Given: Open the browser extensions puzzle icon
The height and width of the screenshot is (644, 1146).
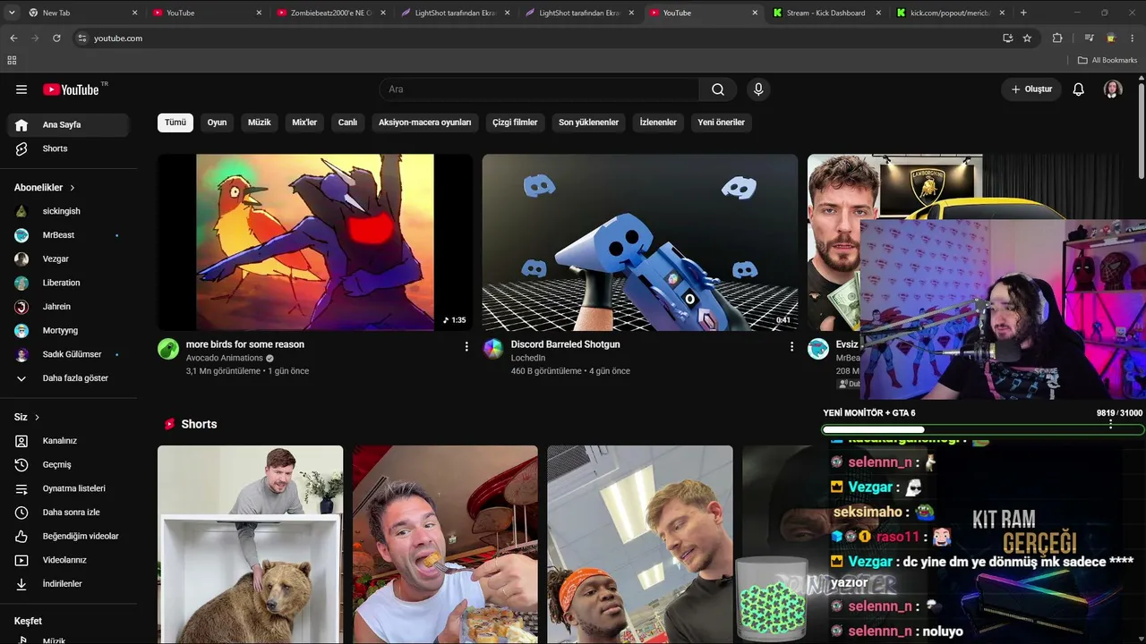Looking at the screenshot, I should pyautogui.click(x=1057, y=38).
